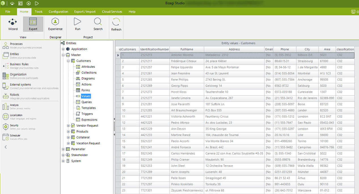Open the Cloud Services tab

[112, 12]
